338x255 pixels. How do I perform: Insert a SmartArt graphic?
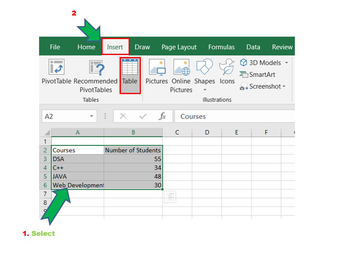coord(257,75)
